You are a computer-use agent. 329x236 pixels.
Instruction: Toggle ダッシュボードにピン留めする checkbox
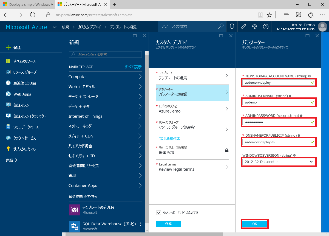coord(159,212)
